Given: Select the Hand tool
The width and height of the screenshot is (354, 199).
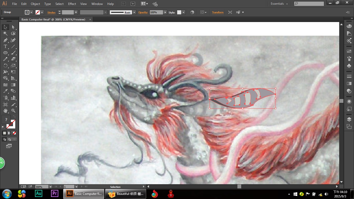Looking at the screenshot, I should pos(5,111).
